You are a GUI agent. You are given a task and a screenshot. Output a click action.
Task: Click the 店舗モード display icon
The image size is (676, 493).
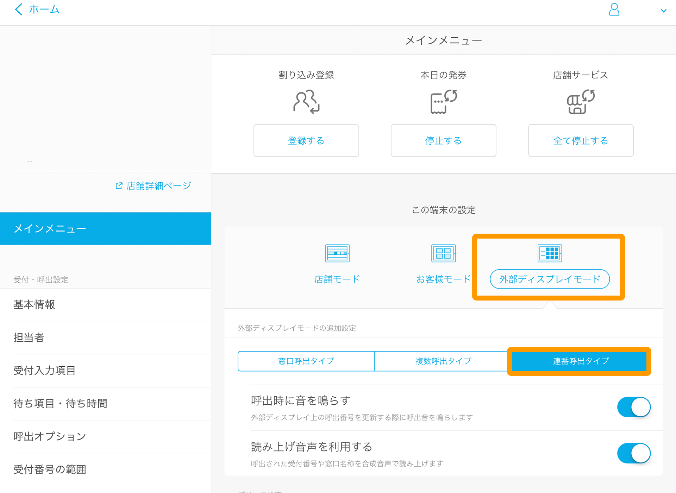click(x=337, y=253)
